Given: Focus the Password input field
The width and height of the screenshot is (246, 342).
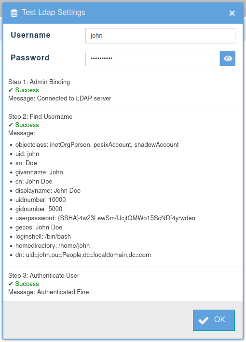Looking at the screenshot, I should [x=152, y=58].
